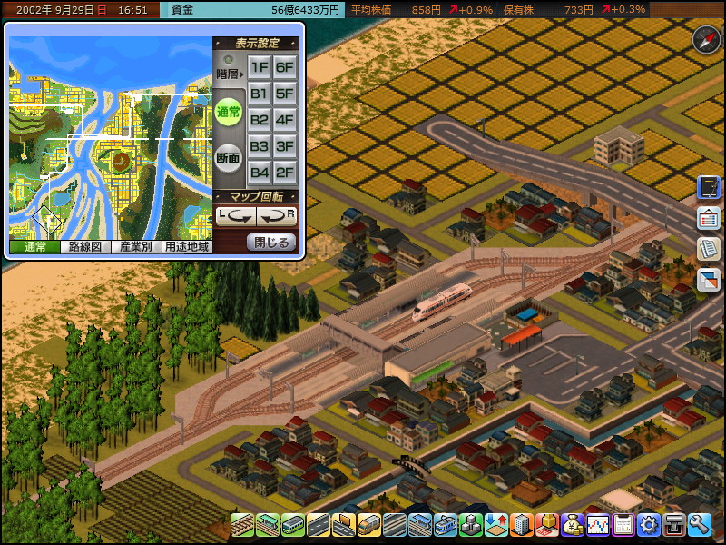Select the road construction tool
726x545 pixels.
click(x=319, y=525)
